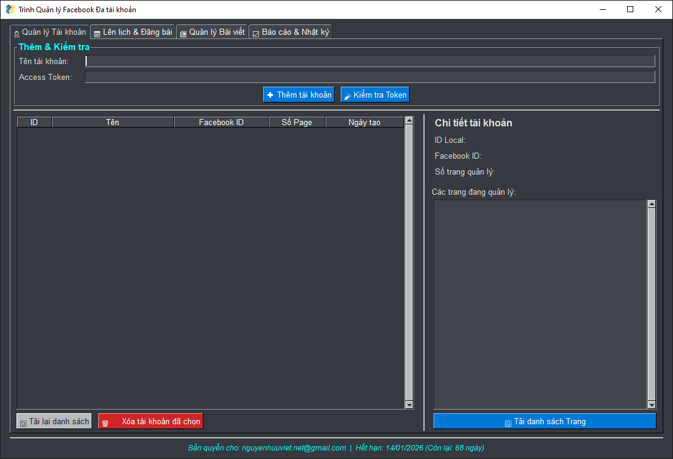The height and width of the screenshot is (459, 673).
Task: Click Tải lại danh sách button
Action: tap(54, 421)
